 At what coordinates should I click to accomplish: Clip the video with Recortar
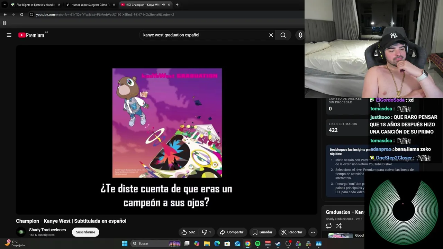292,232
